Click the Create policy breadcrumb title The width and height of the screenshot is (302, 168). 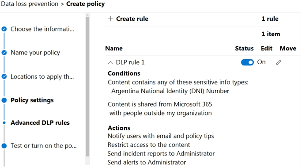[x=86, y=4]
